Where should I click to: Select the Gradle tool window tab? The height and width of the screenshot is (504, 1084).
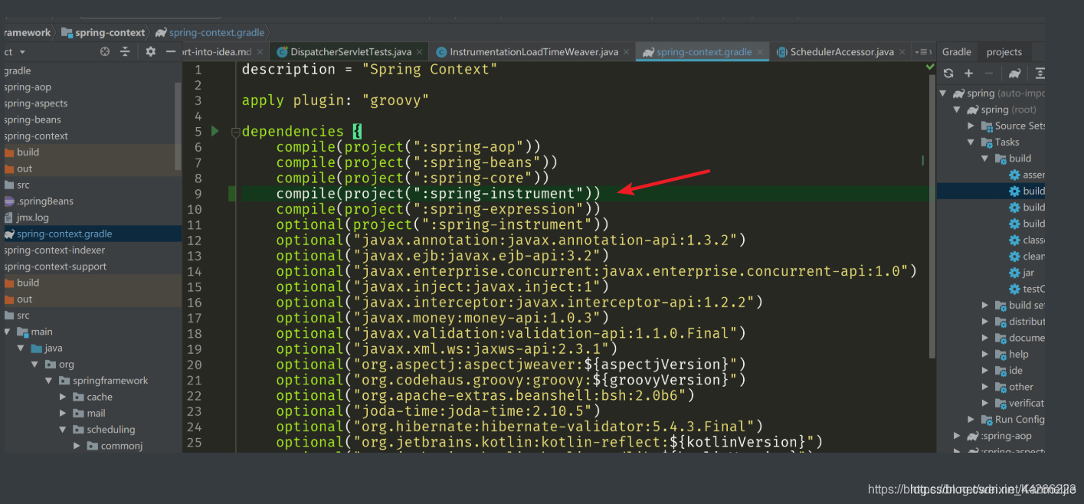tap(957, 52)
